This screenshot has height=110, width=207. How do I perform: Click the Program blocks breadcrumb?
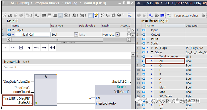point(47,3)
